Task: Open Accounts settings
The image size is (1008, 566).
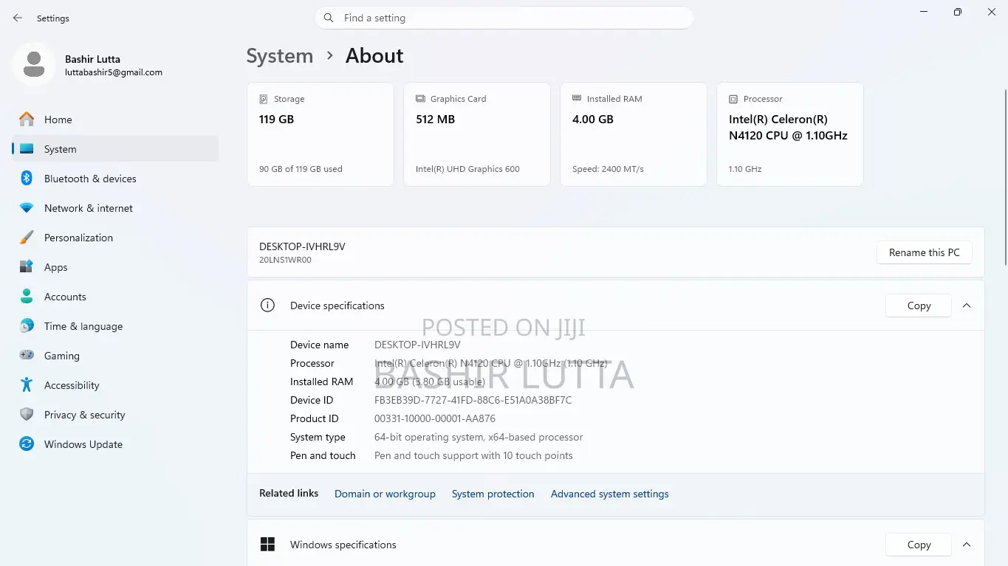Action: [x=115, y=297]
